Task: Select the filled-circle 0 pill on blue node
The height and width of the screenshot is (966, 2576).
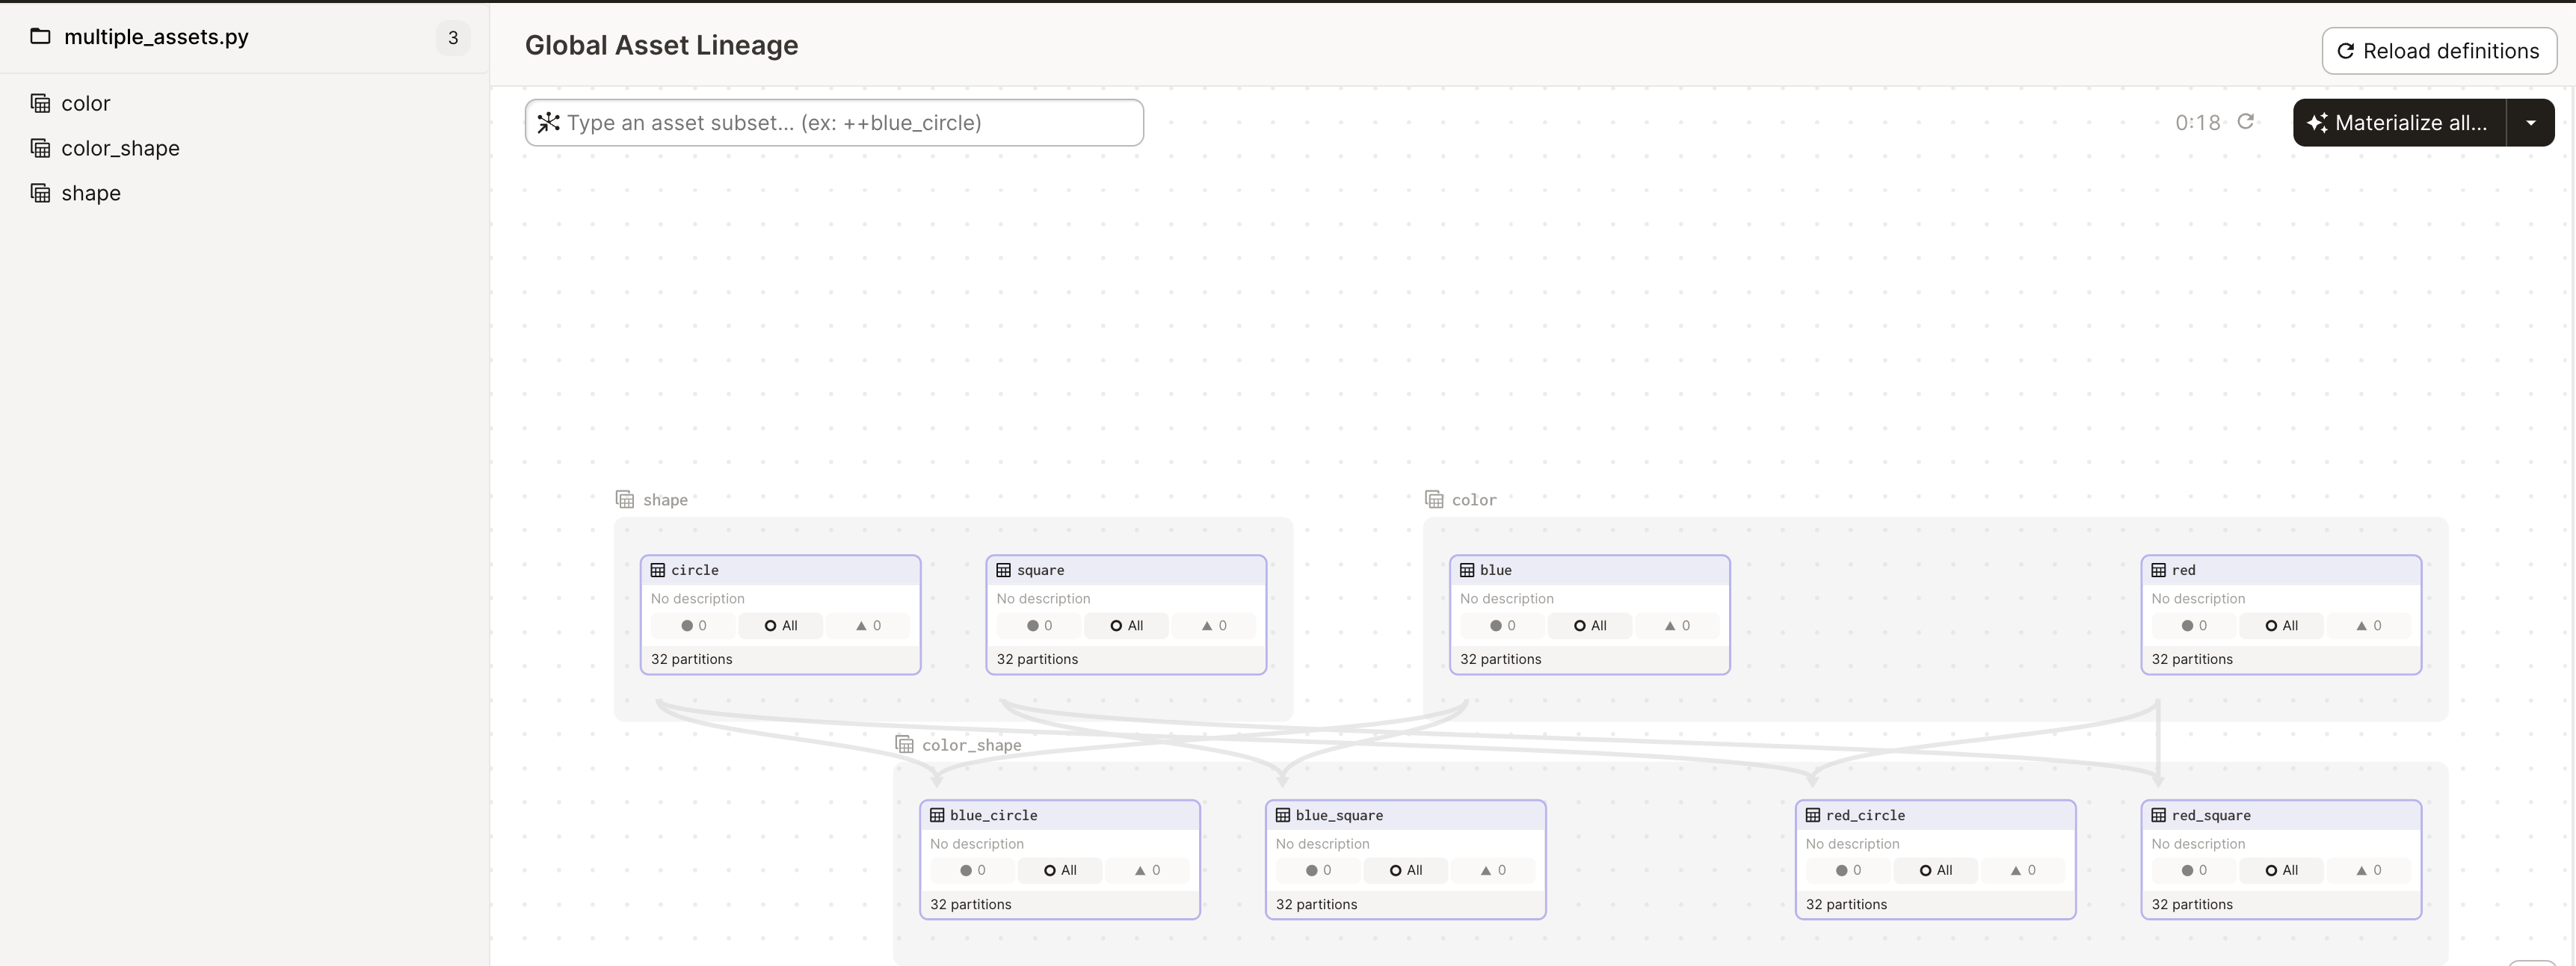Action: [1502, 626]
